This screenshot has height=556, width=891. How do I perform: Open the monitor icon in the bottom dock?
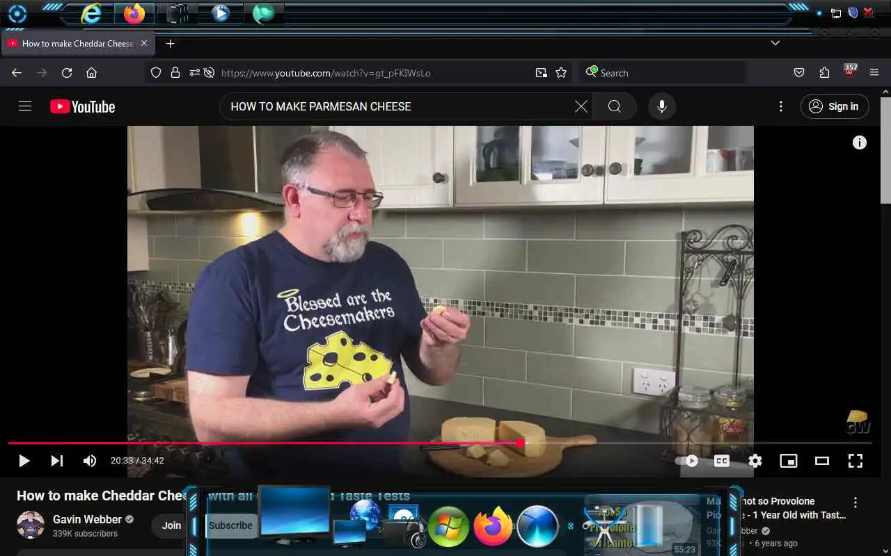point(295,516)
